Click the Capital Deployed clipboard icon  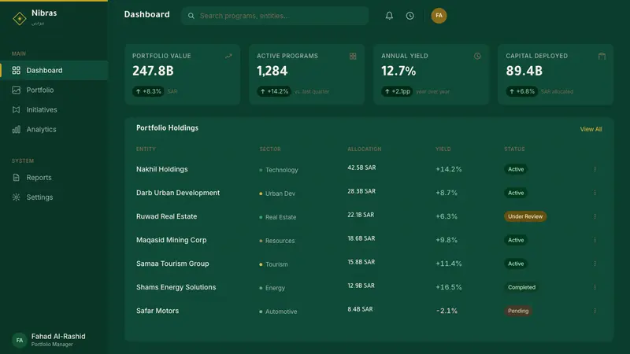(x=602, y=56)
